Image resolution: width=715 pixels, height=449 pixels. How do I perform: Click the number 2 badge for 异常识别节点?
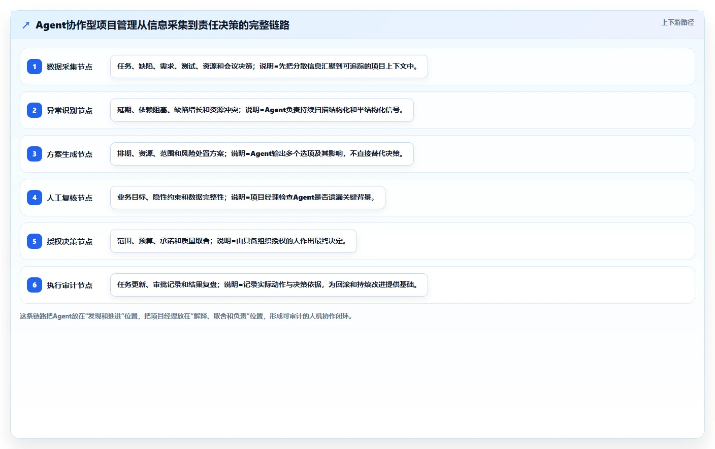(35, 110)
